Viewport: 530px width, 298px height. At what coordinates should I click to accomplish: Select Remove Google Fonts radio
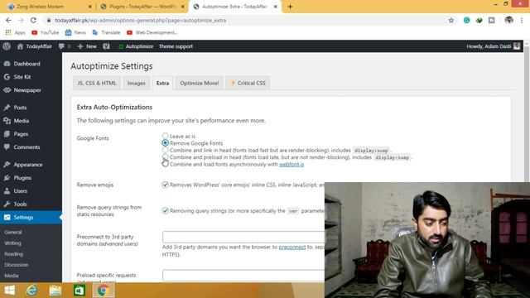pos(165,143)
